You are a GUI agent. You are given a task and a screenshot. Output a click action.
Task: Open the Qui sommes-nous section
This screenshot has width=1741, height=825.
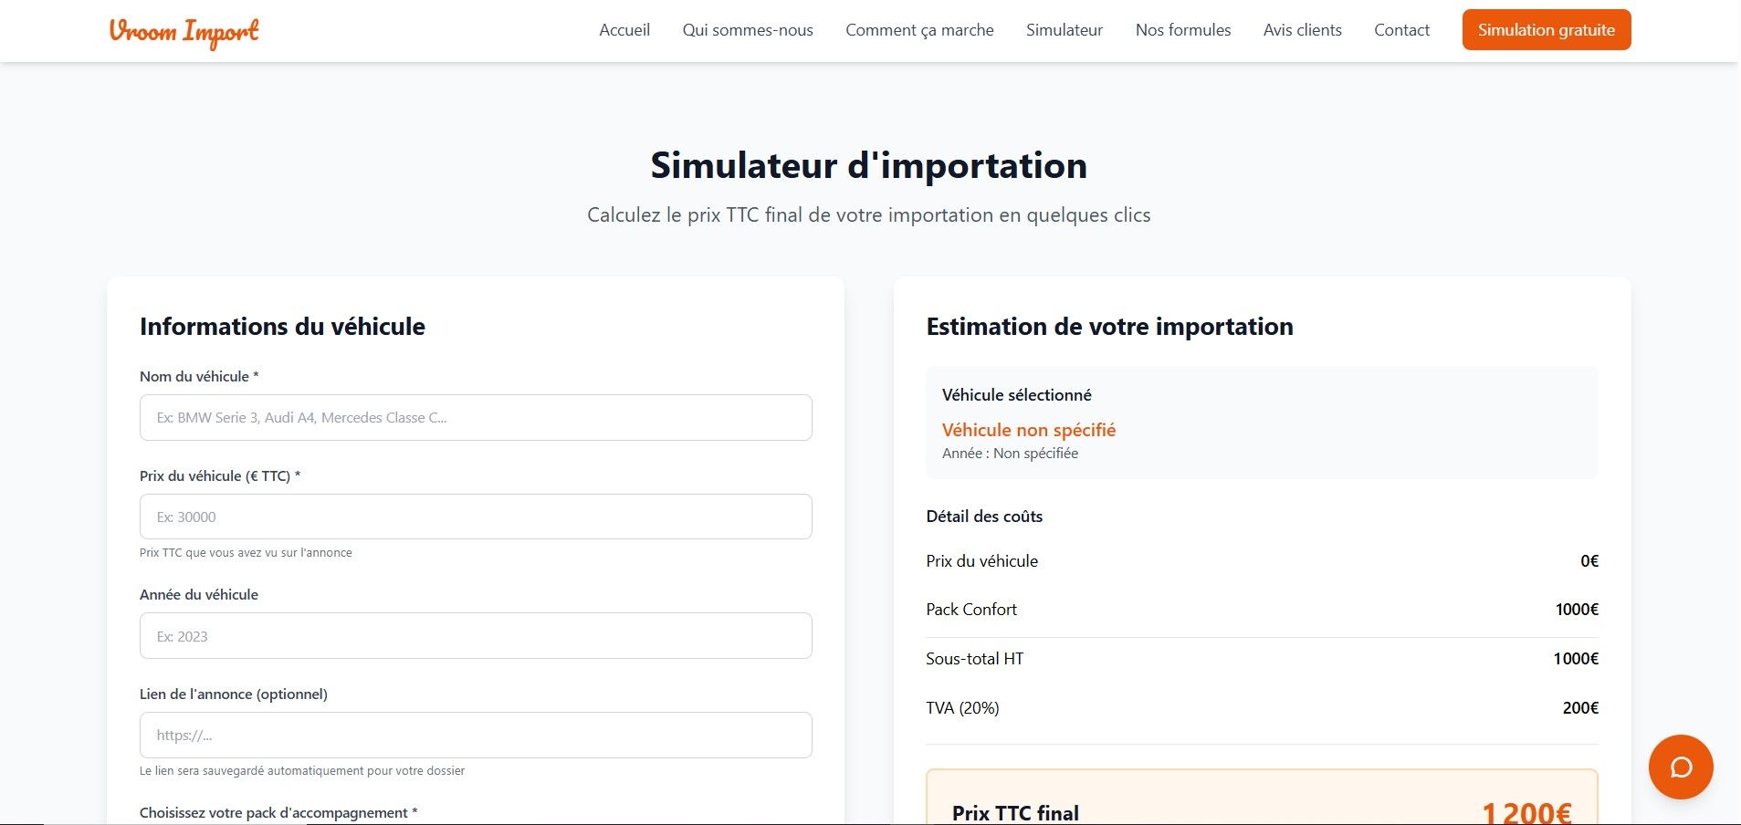click(748, 30)
